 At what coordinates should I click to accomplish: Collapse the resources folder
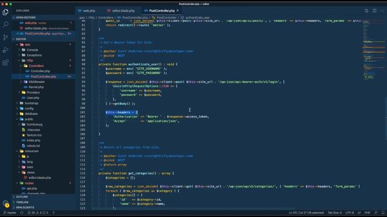click(x=31, y=151)
